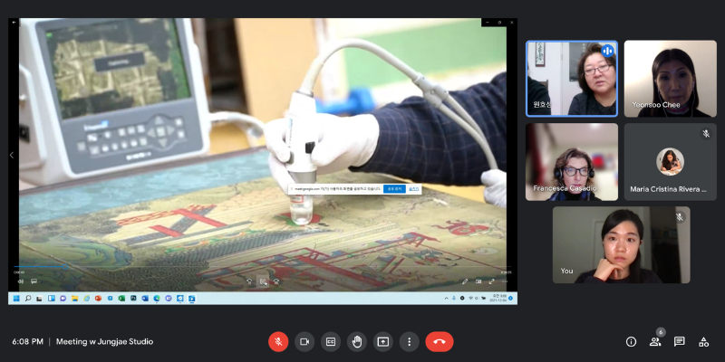Toggle closed captions (CC)
Image resolution: width=725 pixels, height=362 pixels.
331,342
